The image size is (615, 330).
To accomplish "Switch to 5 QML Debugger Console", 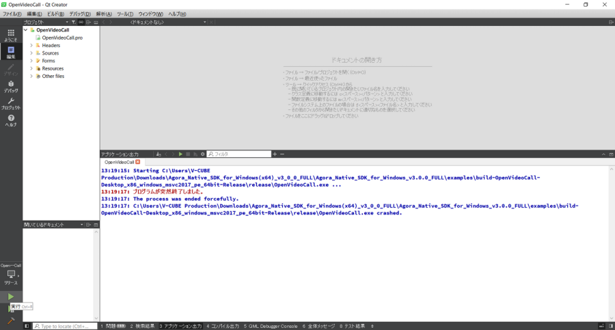I will click(x=271, y=326).
